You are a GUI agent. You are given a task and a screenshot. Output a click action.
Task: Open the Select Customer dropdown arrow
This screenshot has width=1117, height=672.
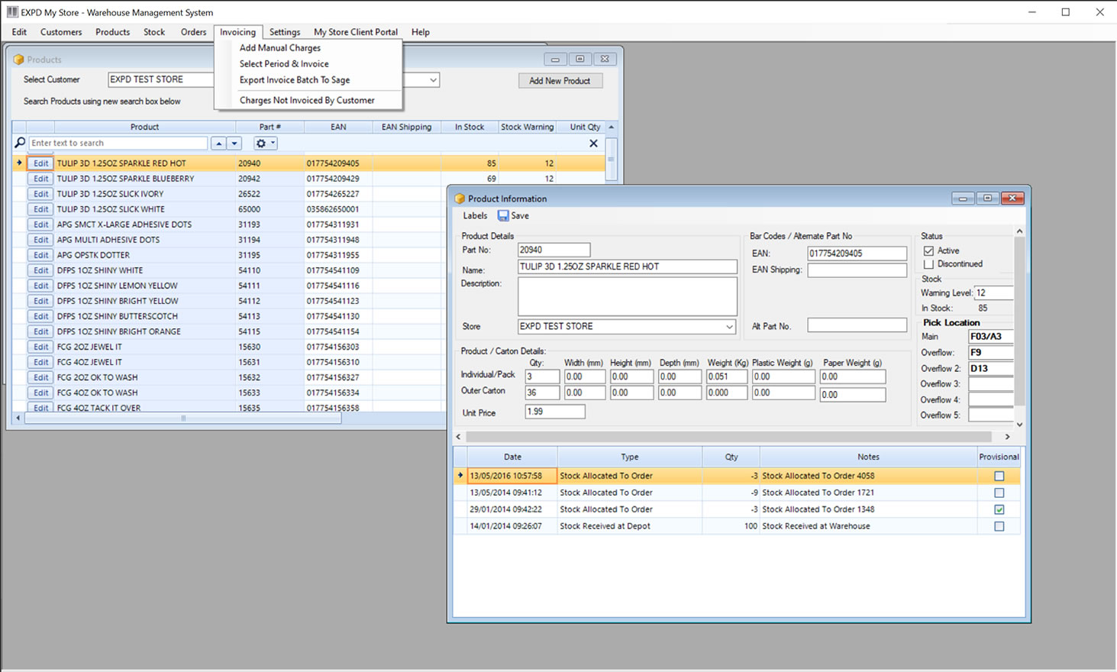(x=433, y=80)
